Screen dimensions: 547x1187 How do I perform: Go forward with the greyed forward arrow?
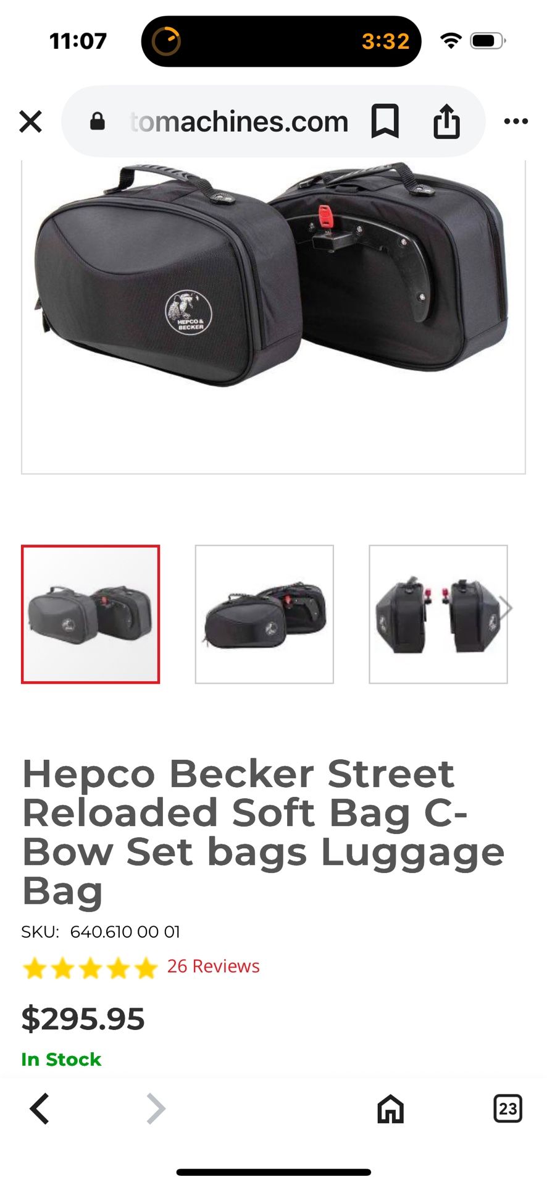click(x=156, y=1108)
